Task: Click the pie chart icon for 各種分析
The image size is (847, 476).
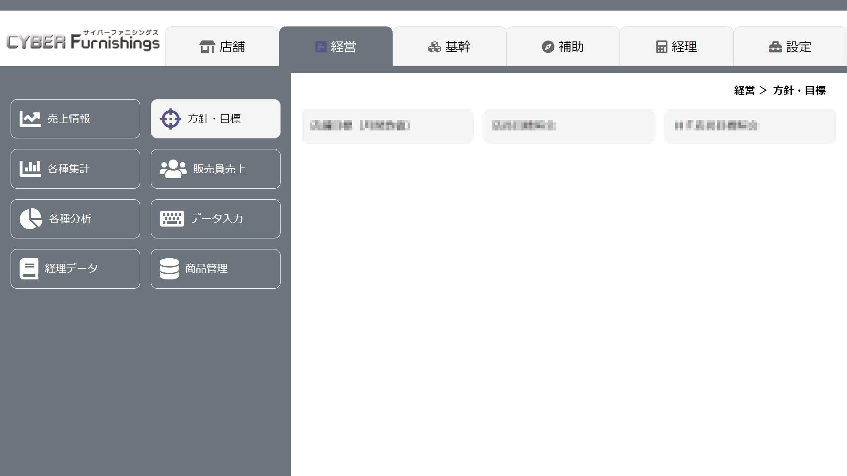Action: [x=31, y=219]
